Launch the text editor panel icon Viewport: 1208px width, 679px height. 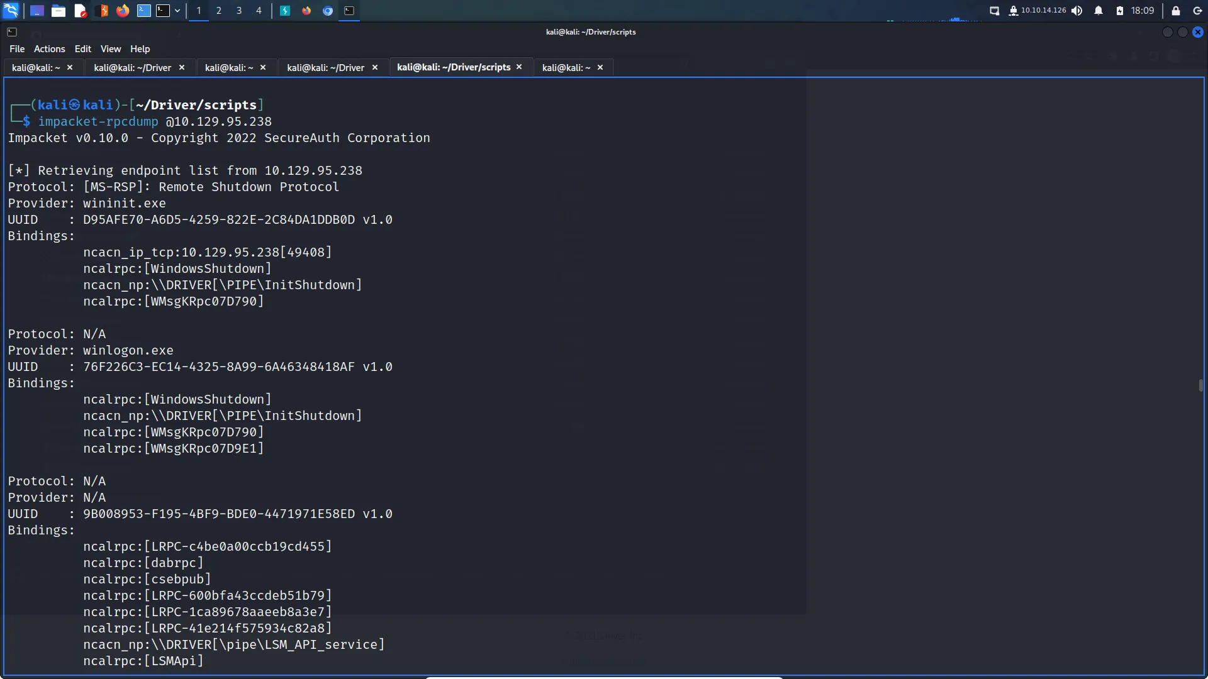pos(80,11)
